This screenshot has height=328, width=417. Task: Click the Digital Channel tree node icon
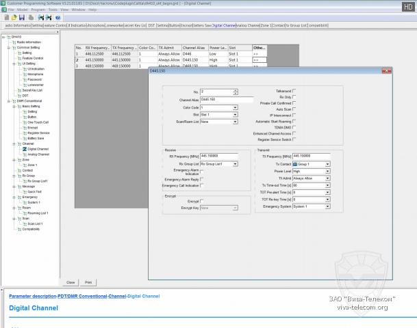[25, 149]
